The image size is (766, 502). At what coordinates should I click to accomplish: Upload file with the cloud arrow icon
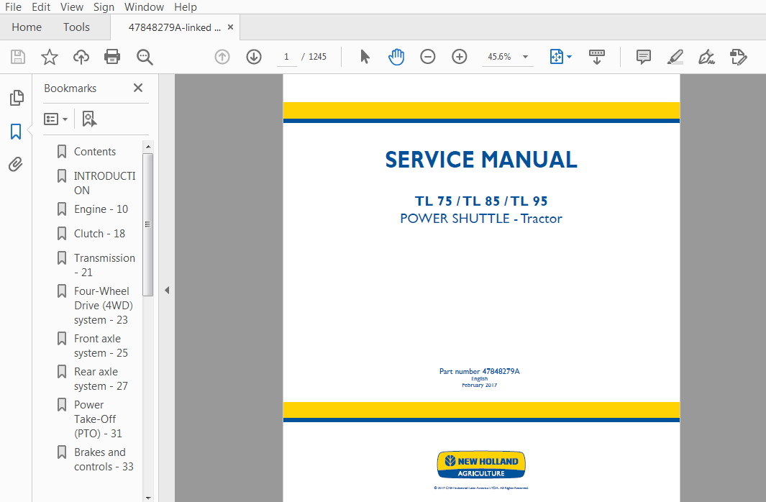point(81,57)
